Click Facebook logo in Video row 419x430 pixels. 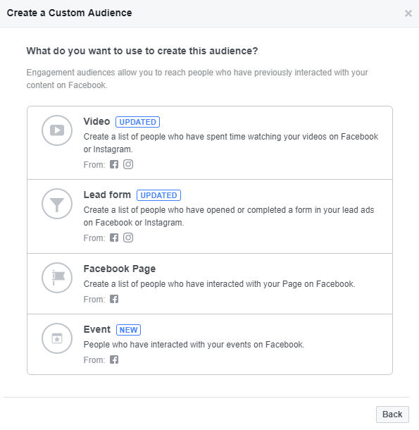click(x=114, y=164)
